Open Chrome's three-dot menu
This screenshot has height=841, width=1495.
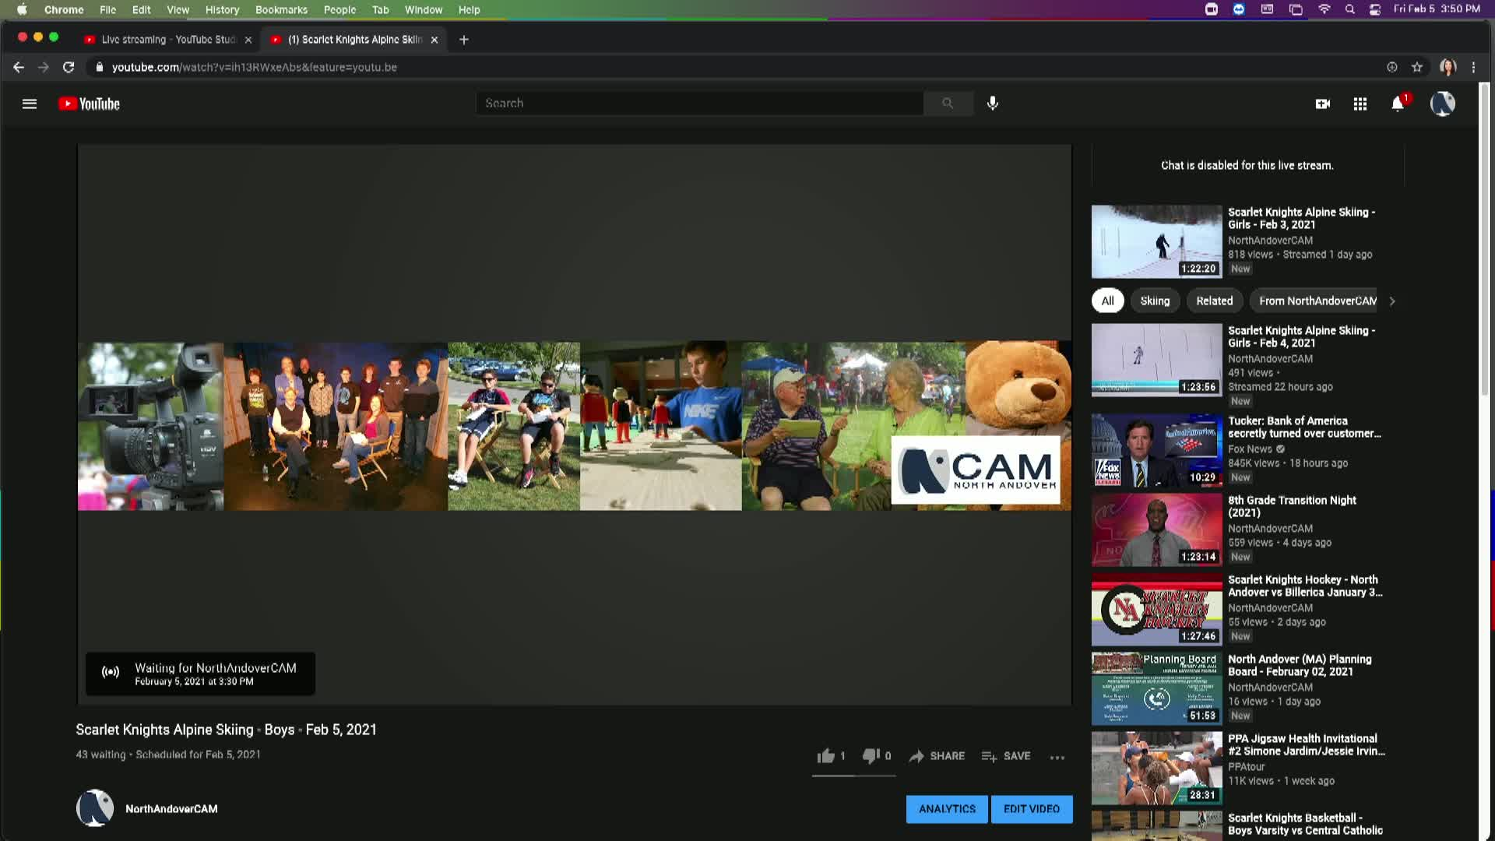(1473, 67)
